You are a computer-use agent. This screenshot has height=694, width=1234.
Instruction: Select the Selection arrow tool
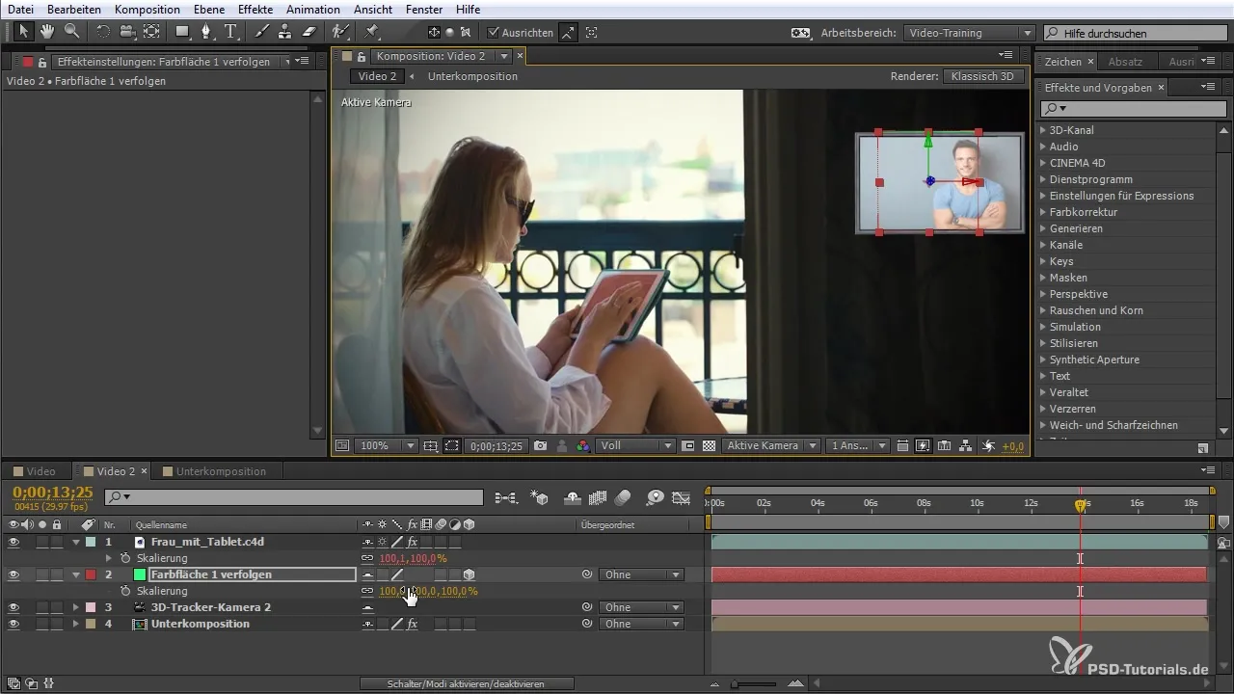point(24,32)
